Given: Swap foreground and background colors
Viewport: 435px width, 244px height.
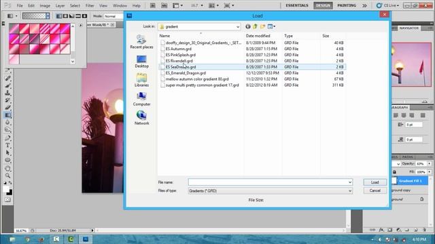Looking at the screenshot, I should pyautogui.click(x=10, y=183).
